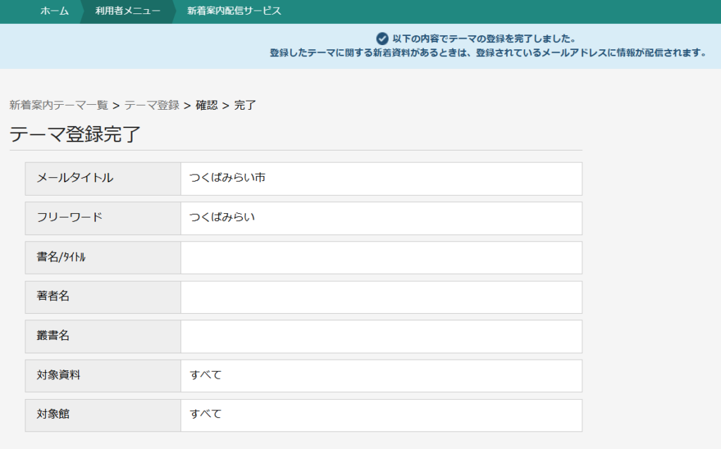Open the 新着案内テーマ一覧 breadcrumb link
Viewport: 721px width, 449px height.
pos(58,106)
